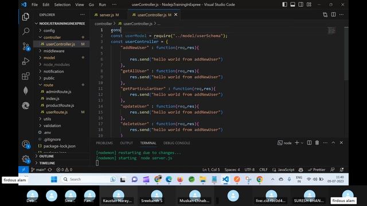Image resolution: width=367 pixels, height=206 pixels.
Task: Maximize the panel with up chevron
Action: pyautogui.click(x=333, y=142)
